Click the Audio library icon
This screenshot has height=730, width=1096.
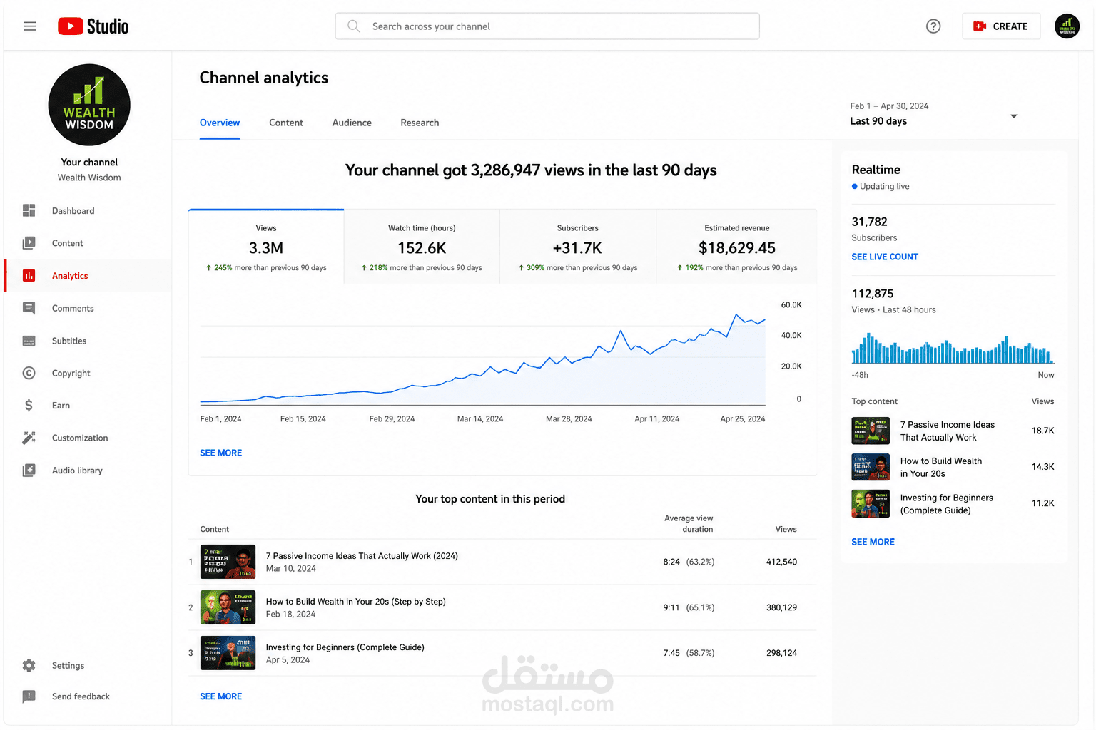coord(29,471)
